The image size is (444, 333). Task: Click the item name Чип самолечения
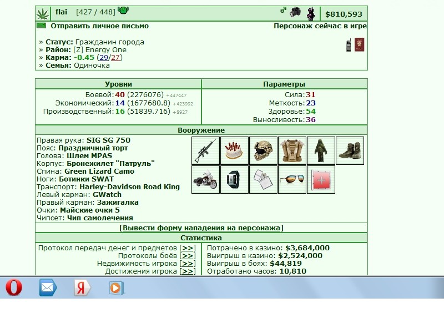click(x=100, y=218)
